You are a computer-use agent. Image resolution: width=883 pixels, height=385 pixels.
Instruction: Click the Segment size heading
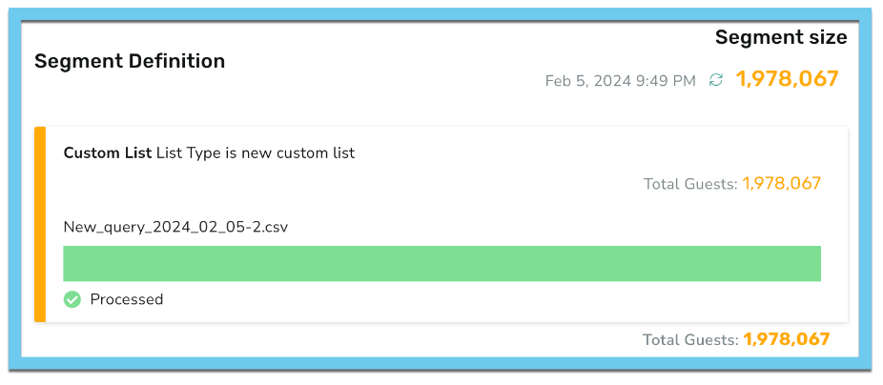[x=781, y=37]
